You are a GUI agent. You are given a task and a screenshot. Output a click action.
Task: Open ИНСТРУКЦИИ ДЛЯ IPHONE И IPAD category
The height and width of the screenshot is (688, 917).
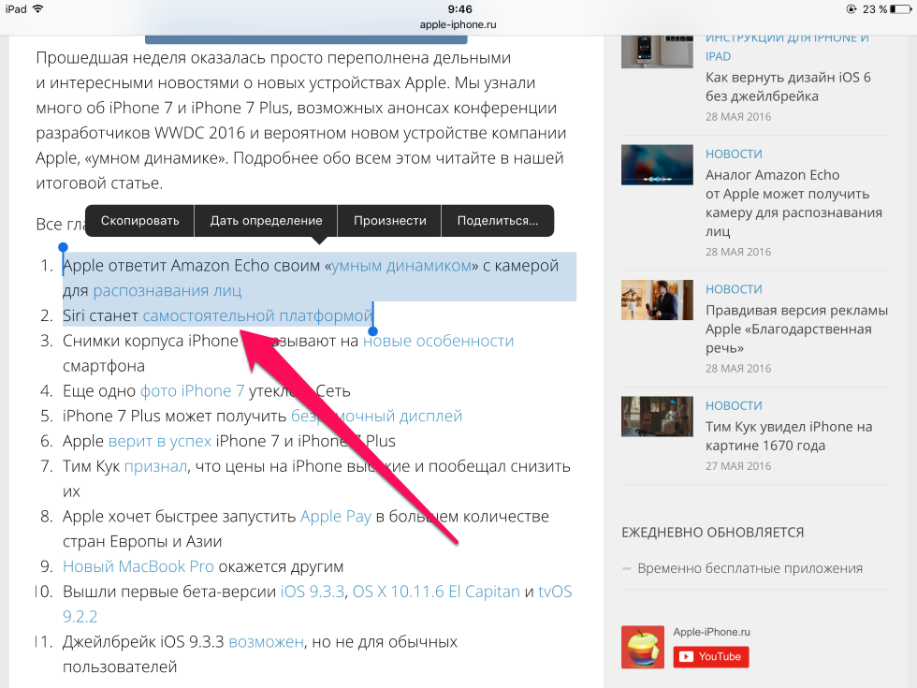pos(787,47)
